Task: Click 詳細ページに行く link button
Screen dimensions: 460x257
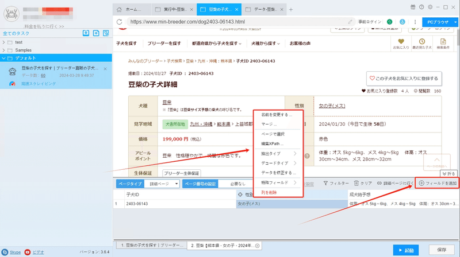Action: [395, 183]
